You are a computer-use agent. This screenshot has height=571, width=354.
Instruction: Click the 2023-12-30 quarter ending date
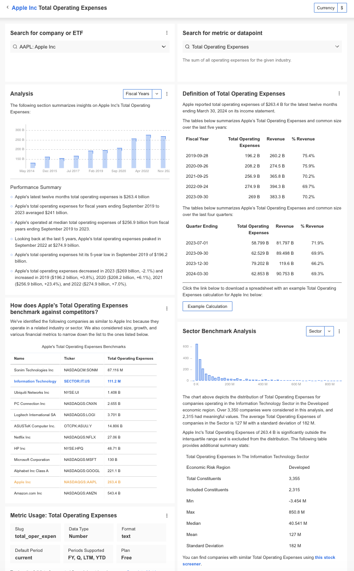pyautogui.click(x=197, y=264)
